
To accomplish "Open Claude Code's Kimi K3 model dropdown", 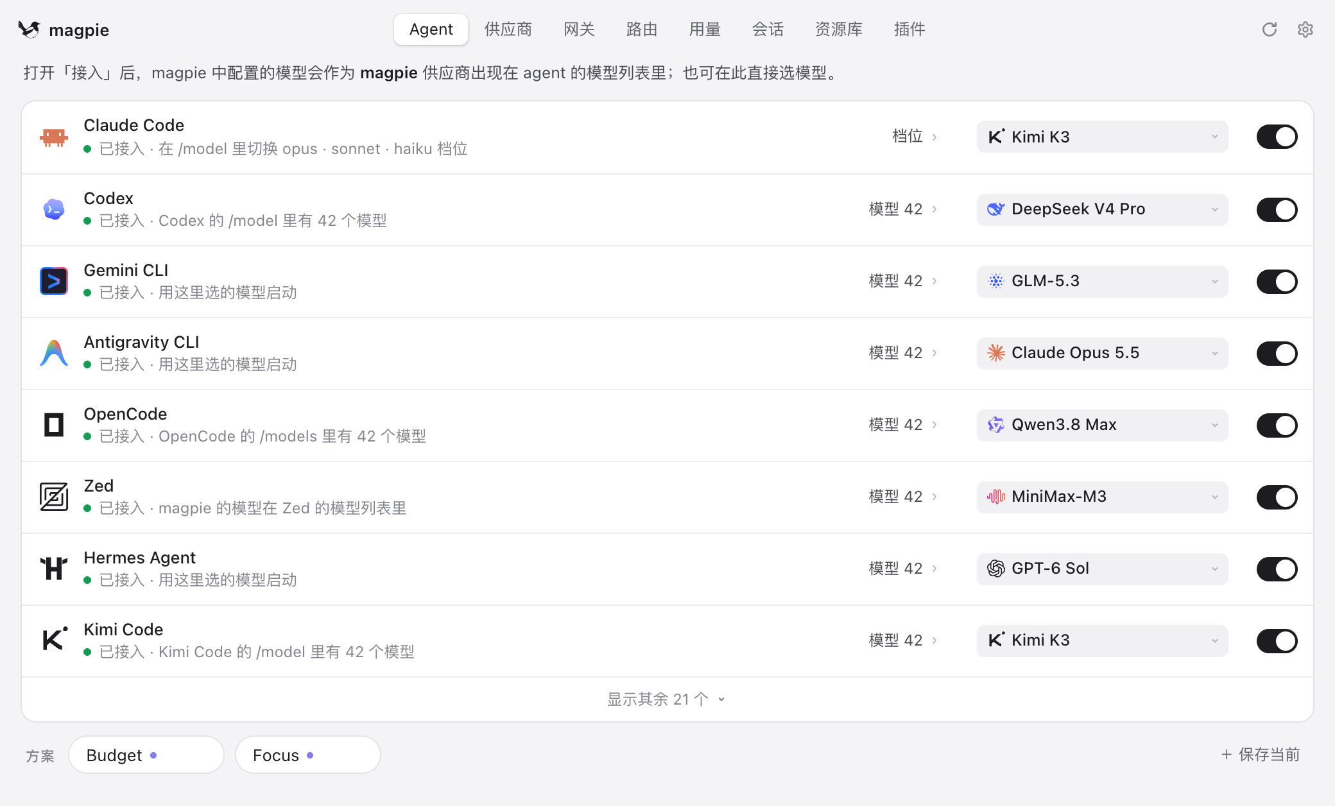I will coord(1102,137).
